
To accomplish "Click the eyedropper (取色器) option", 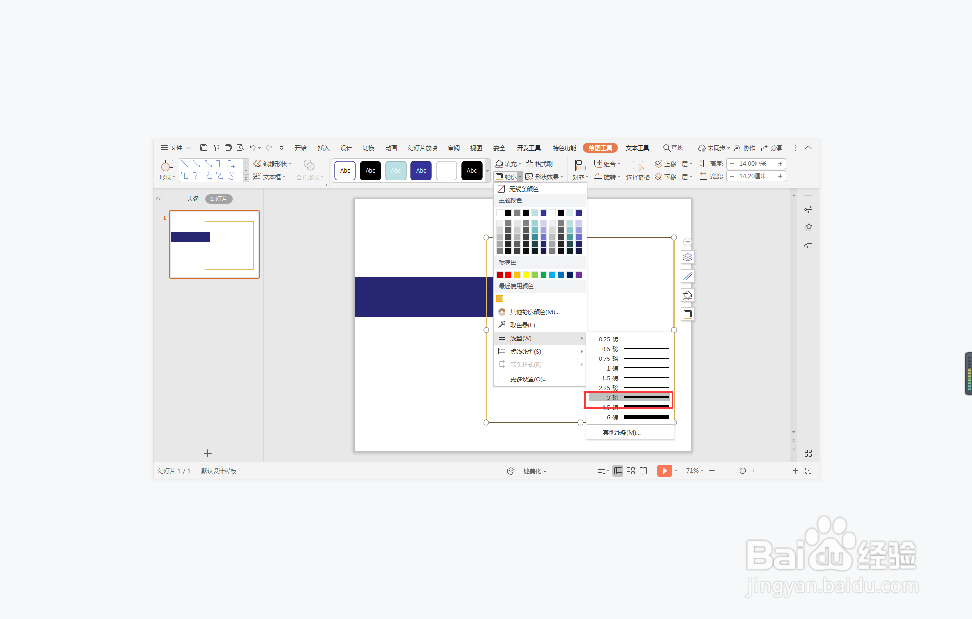I will [x=523, y=325].
